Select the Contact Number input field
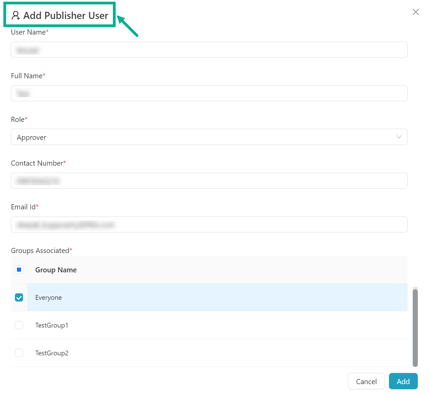Image resolution: width=429 pixels, height=397 pixels. (x=209, y=181)
